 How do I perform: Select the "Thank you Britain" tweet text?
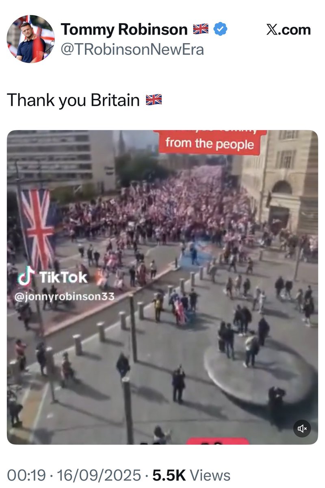(x=74, y=100)
